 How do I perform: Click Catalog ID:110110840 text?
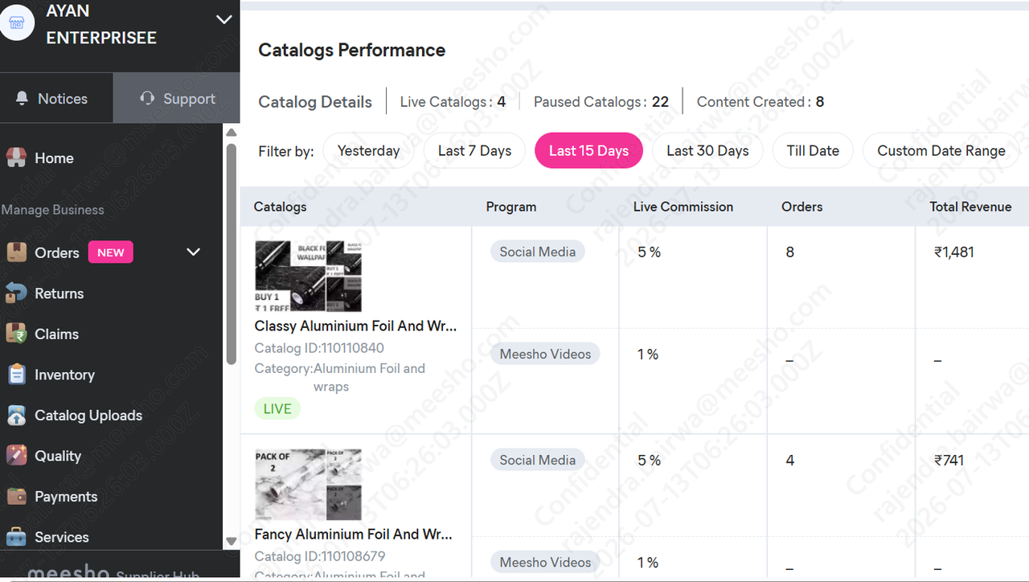[319, 348]
